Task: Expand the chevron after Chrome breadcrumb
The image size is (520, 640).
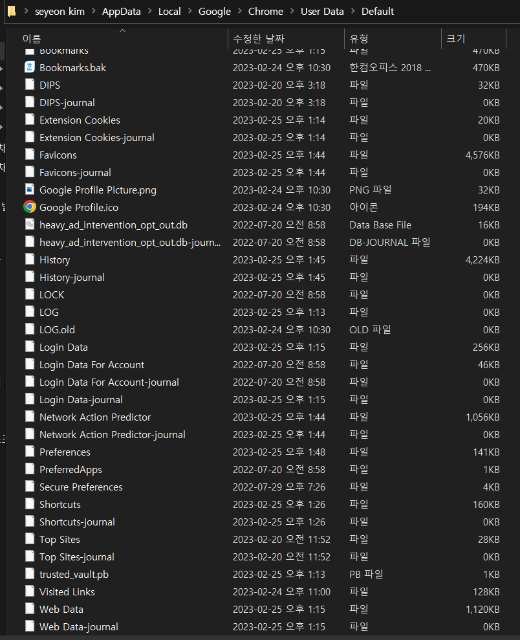Action: pyautogui.click(x=292, y=12)
